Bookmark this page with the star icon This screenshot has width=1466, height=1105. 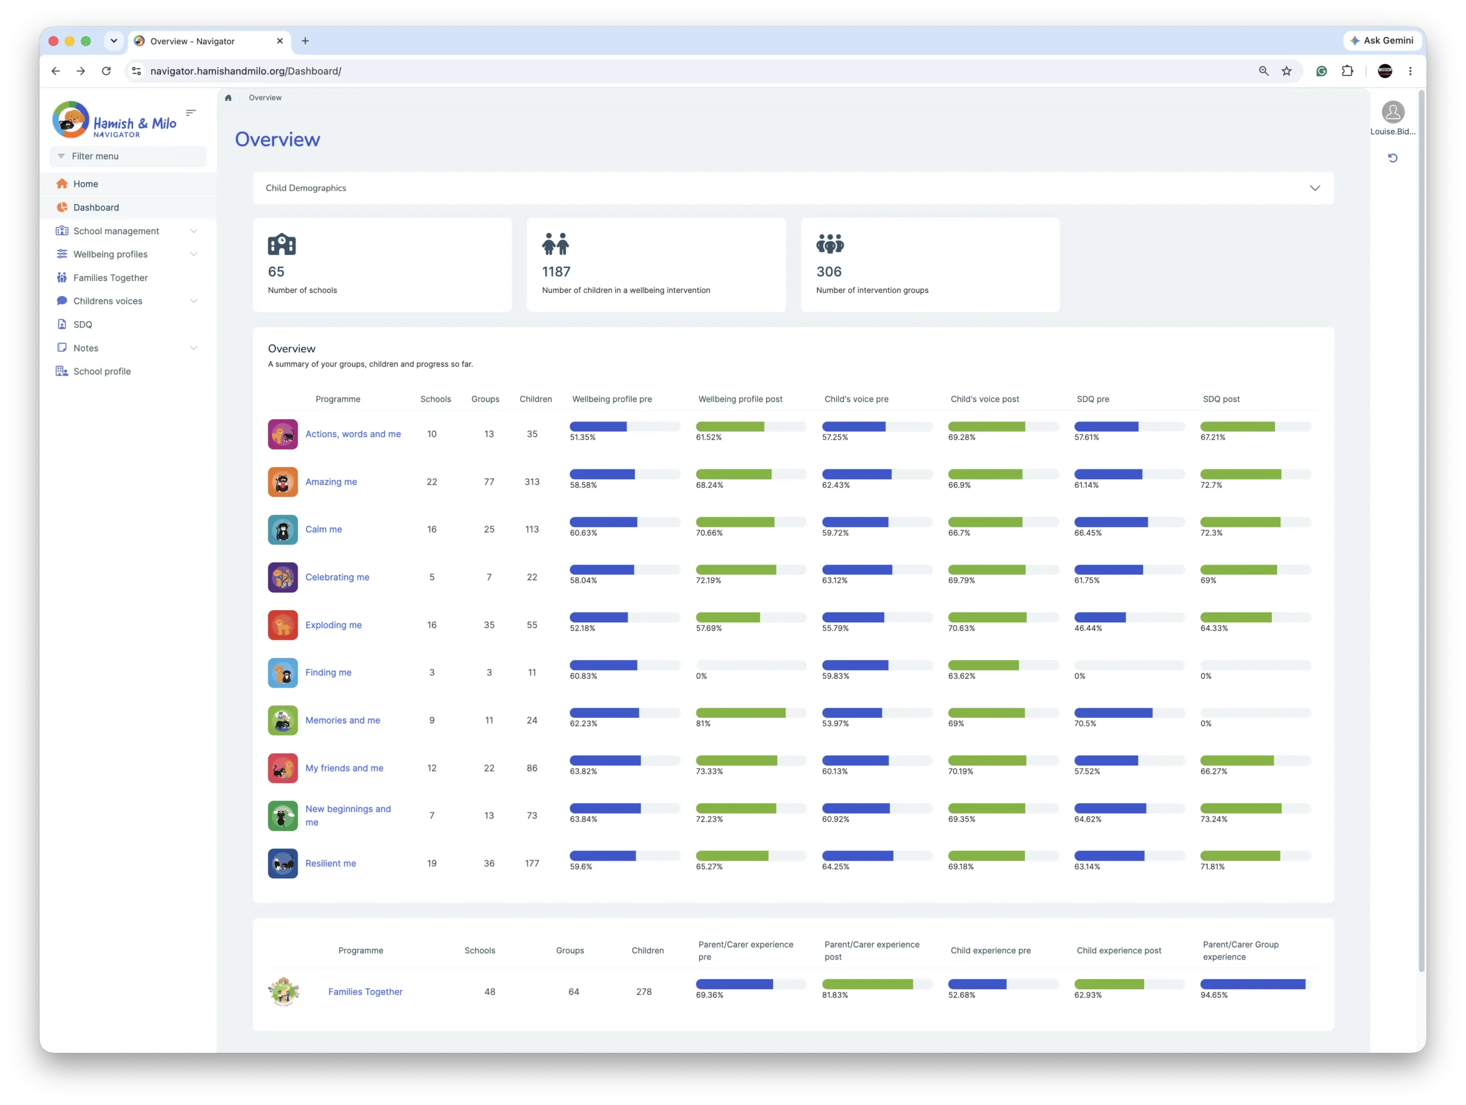coord(1286,71)
